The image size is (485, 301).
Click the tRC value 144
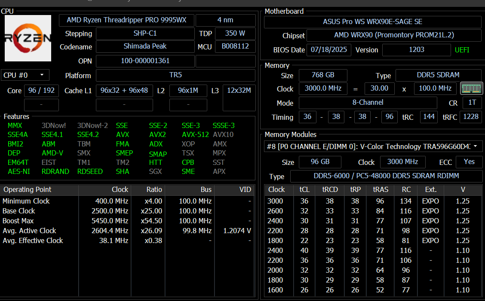click(x=429, y=117)
